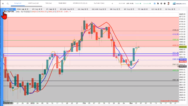Click the 12/15/2022 crosshair date label
The image size is (188, 106).
[8, 103]
